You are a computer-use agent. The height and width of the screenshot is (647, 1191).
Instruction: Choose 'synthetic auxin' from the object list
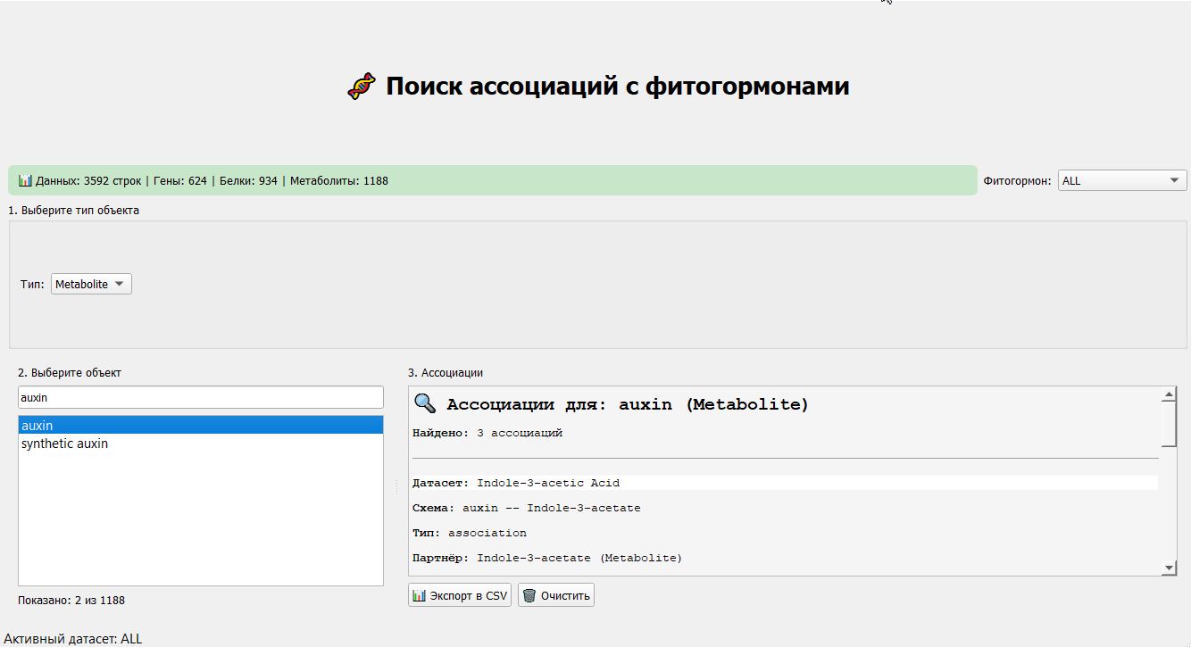pos(64,444)
